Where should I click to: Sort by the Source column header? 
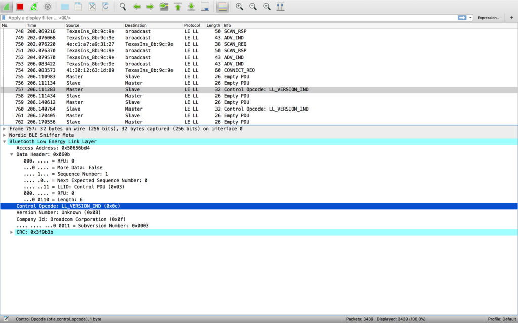tap(94, 25)
